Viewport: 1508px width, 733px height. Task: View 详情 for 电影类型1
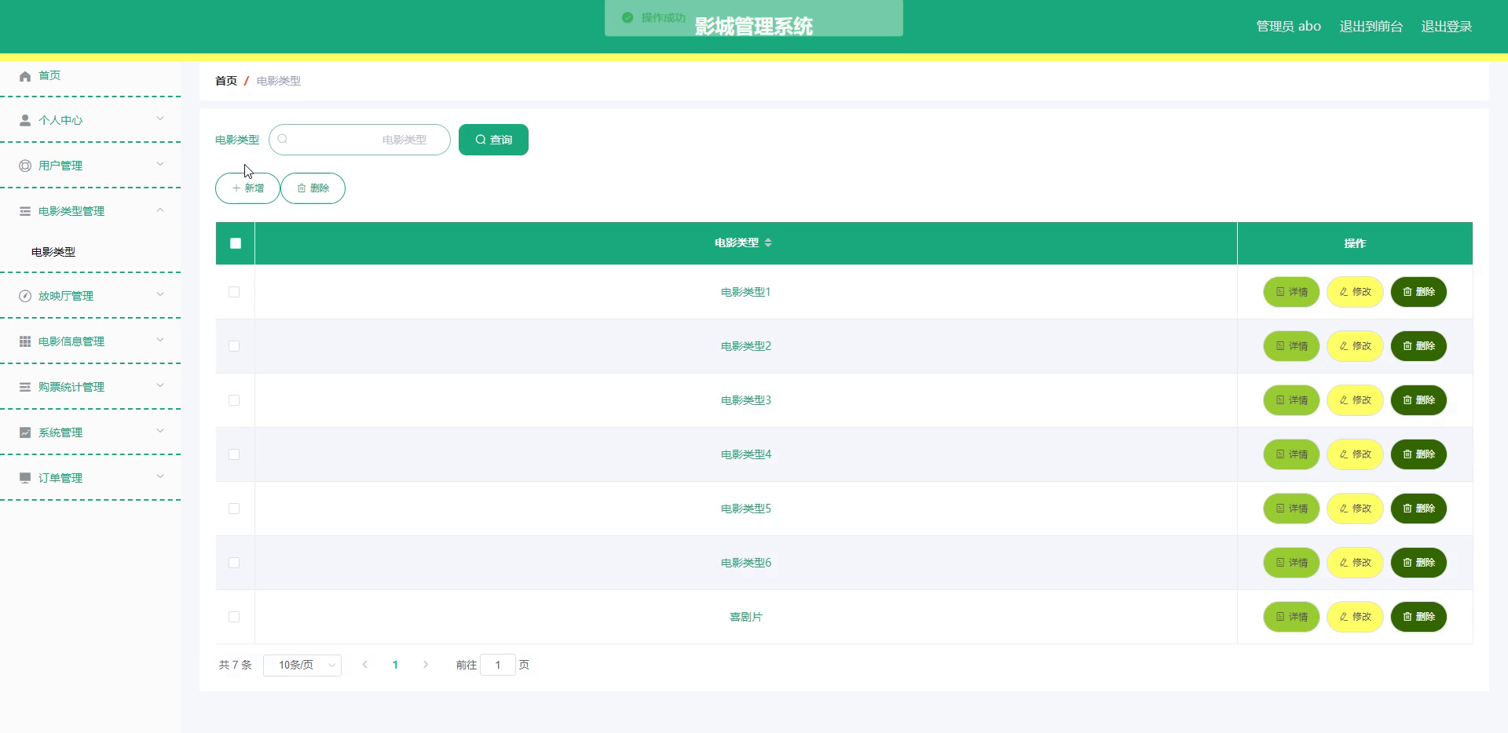[1291, 292]
